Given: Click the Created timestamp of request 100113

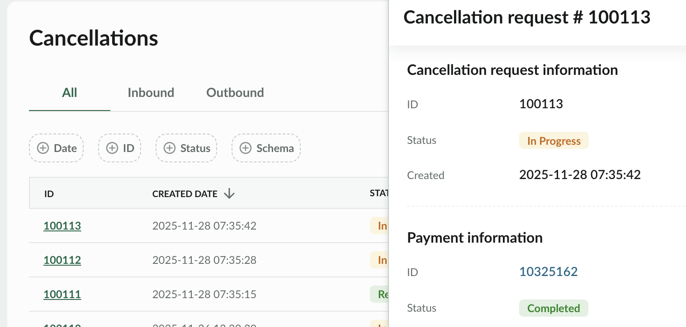Looking at the screenshot, I should (580, 175).
